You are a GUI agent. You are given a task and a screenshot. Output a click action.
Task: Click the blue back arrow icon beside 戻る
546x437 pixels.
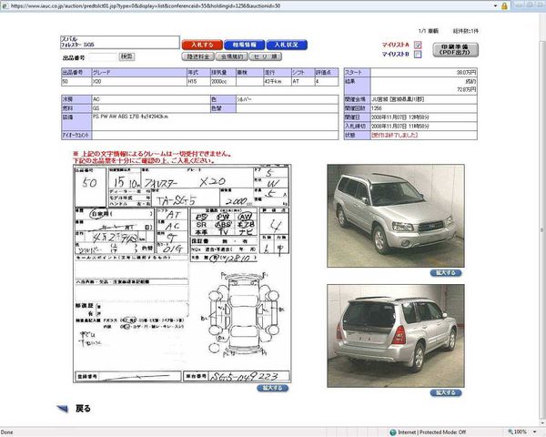pos(63,409)
